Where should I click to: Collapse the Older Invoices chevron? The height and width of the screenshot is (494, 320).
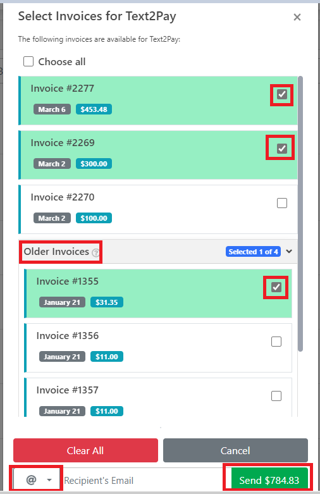[x=289, y=251]
